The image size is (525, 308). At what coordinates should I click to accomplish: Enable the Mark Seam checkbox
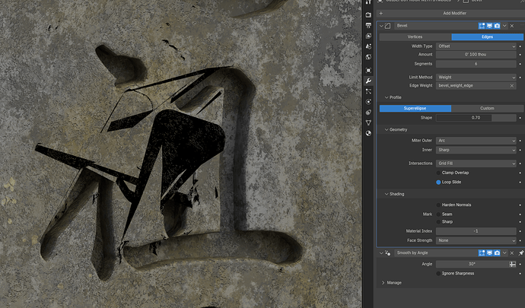[438, 214]
